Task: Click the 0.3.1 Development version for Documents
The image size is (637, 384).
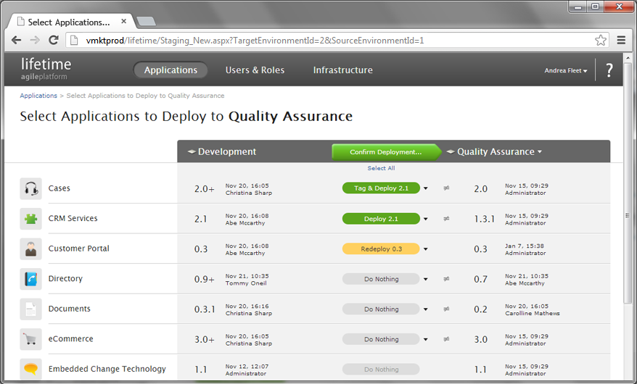Action: pyautogui.click(x=205, y=309)
